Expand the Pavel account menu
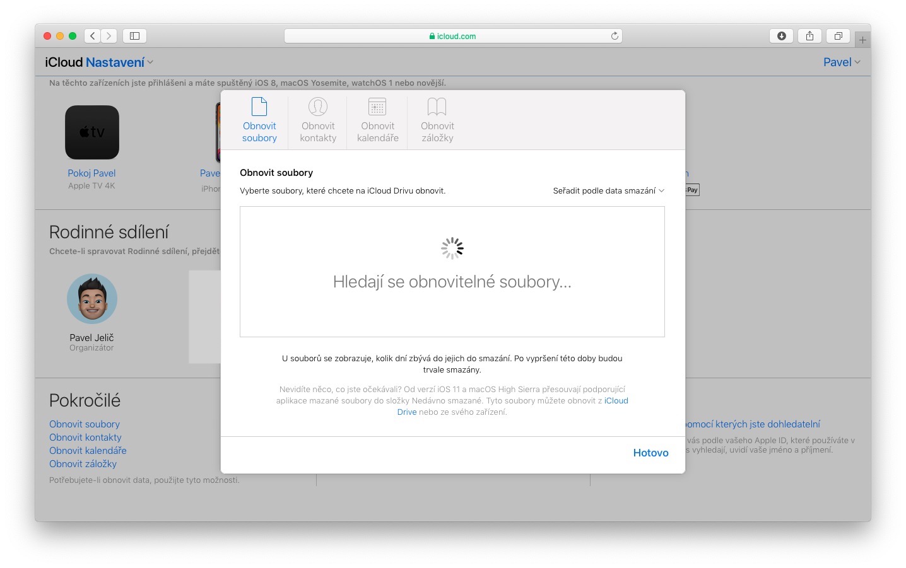Screen dimensions: 906x568 pos(842,62)
